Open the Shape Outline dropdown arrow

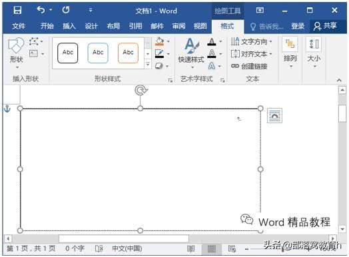169,54
